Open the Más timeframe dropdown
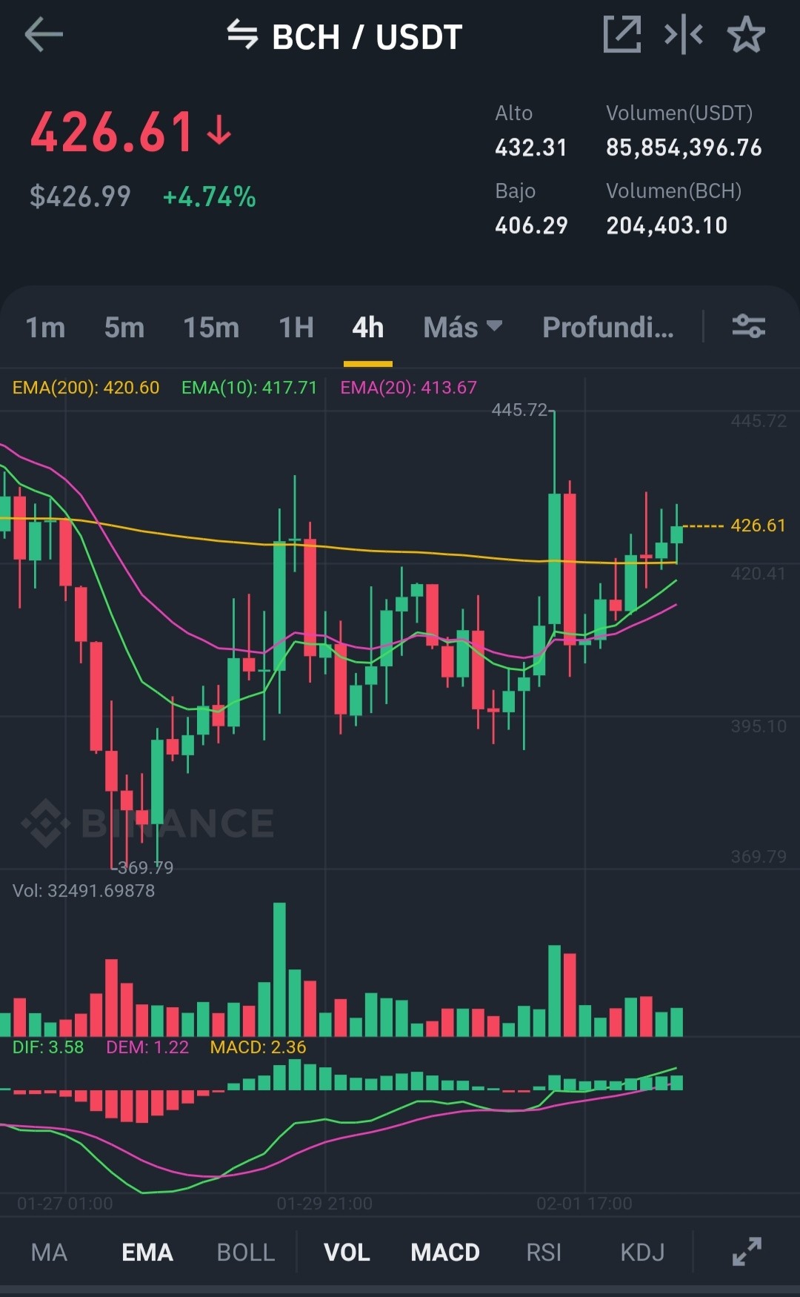 coord(463,327)
